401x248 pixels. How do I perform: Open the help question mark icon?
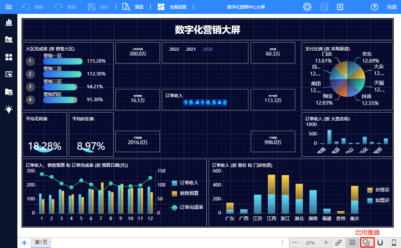374,7
